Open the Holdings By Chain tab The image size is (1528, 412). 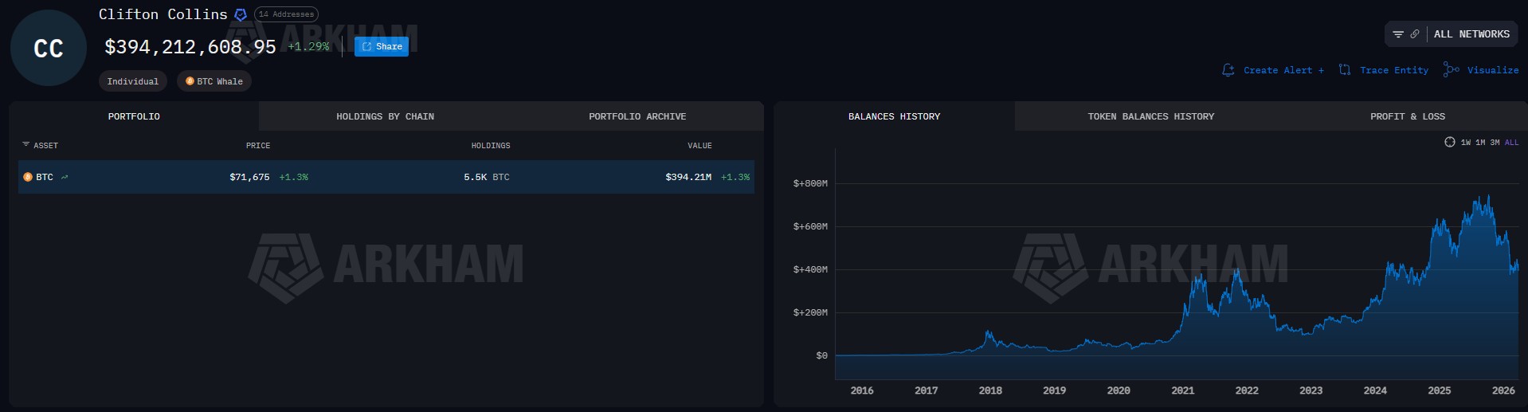[x=386, y=116]
